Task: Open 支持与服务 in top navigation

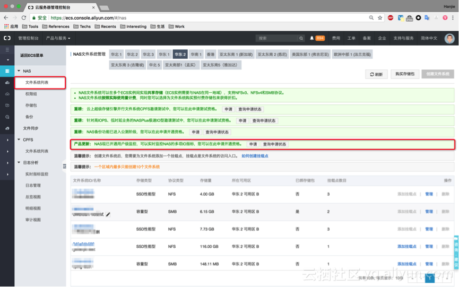Action: click(x=403, y=38)
